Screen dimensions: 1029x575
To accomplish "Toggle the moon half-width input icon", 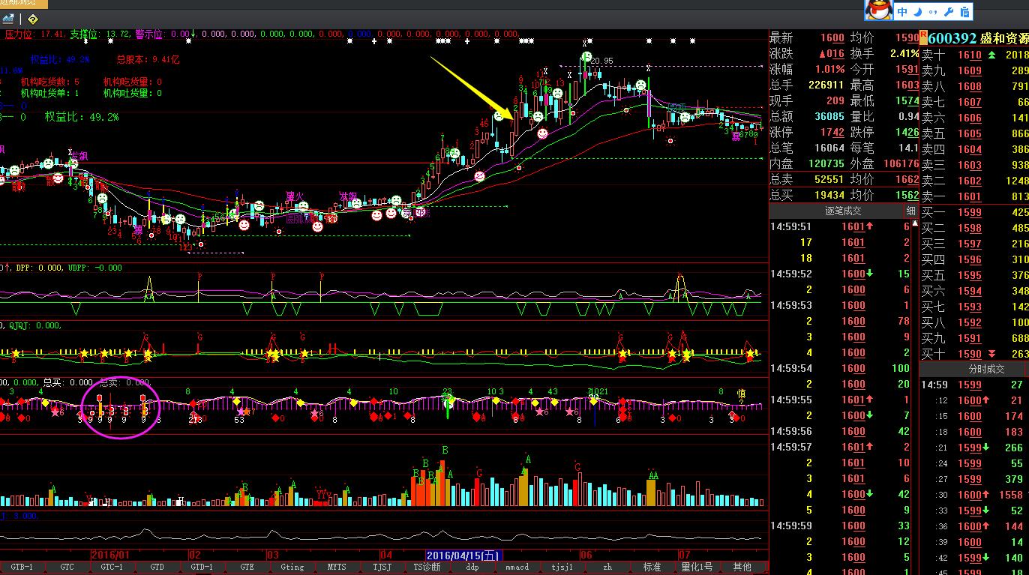I will [918, 11].
